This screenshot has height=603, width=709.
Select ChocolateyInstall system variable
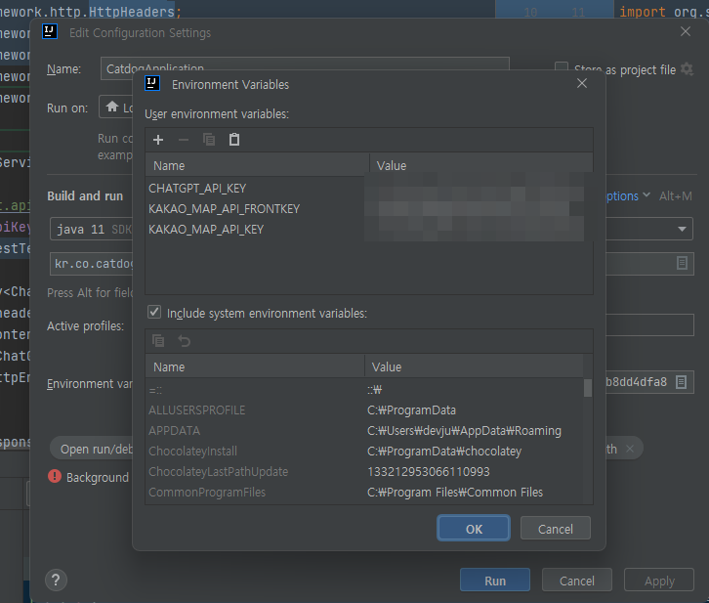[x=364, y=451]
